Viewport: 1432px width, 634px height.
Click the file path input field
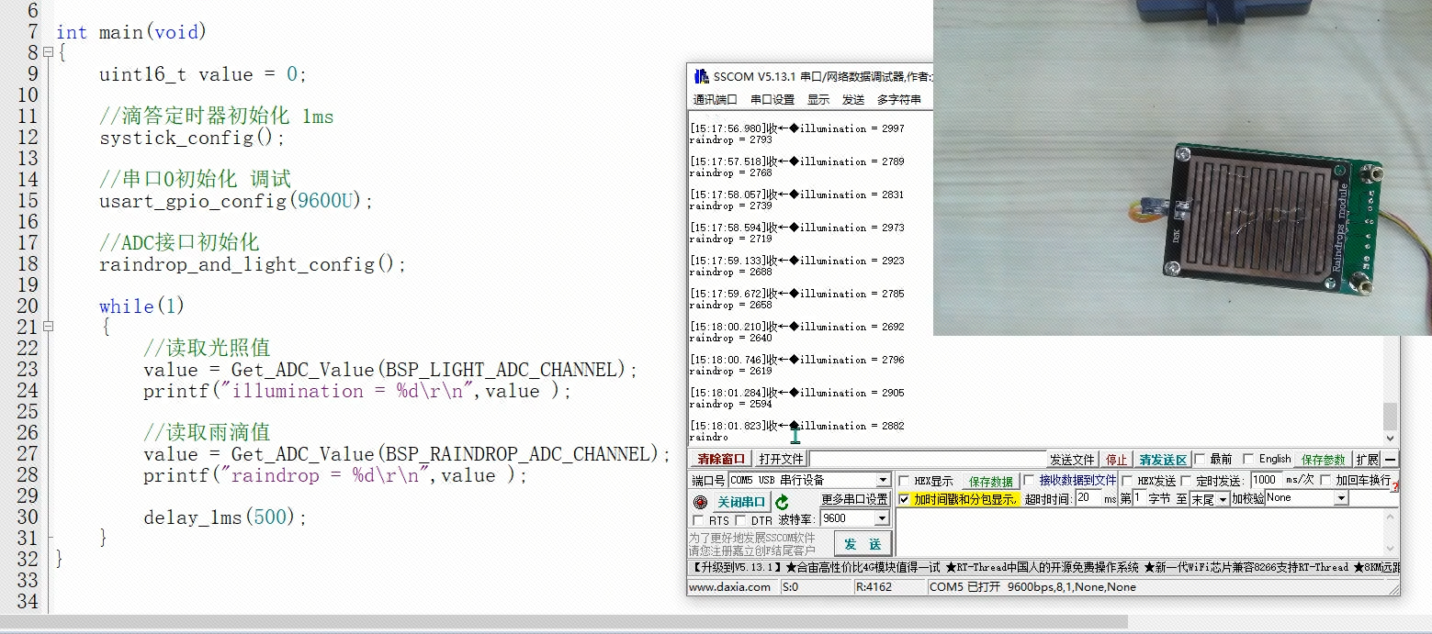[928, 459]
